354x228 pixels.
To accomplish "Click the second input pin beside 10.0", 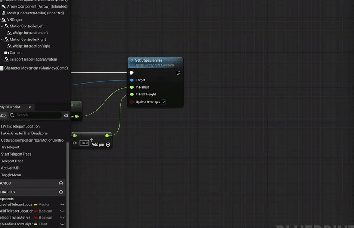I will click(x=75, y=143).
